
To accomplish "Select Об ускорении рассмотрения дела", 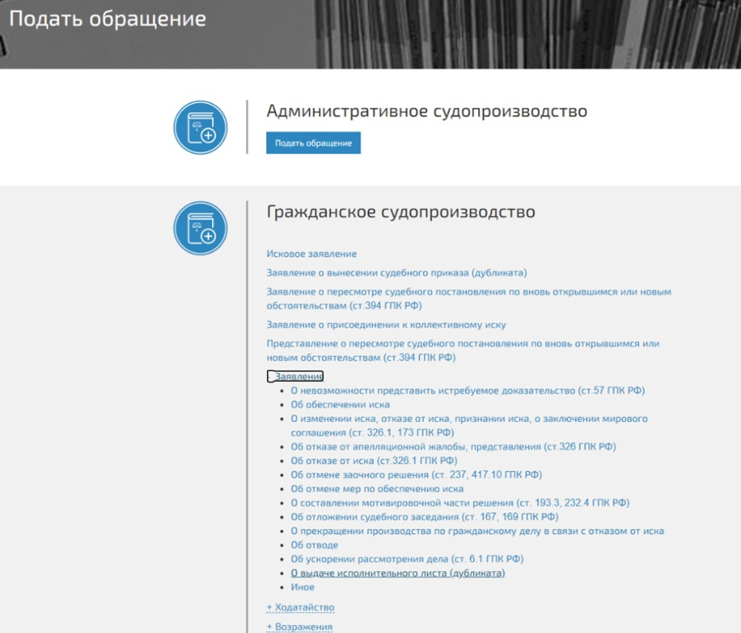I will point(407,558).
